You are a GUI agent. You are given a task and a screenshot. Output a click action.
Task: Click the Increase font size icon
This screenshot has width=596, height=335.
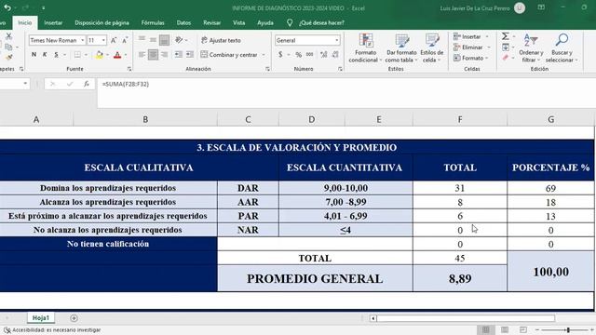coord(114,40)
